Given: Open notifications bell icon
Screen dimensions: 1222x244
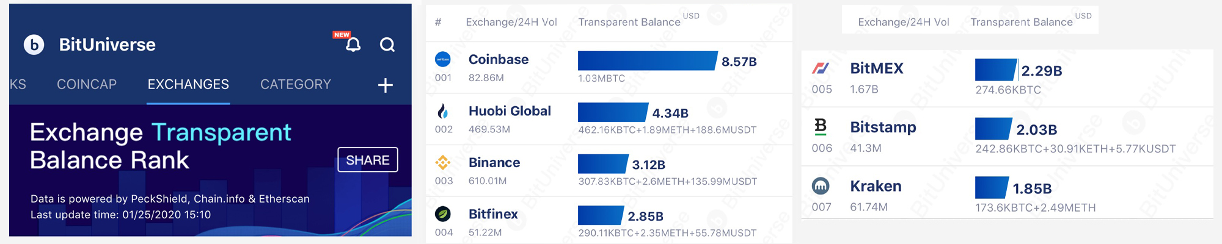Looking at the screenshot, I should pyautogui.click(x=353, y=45).
